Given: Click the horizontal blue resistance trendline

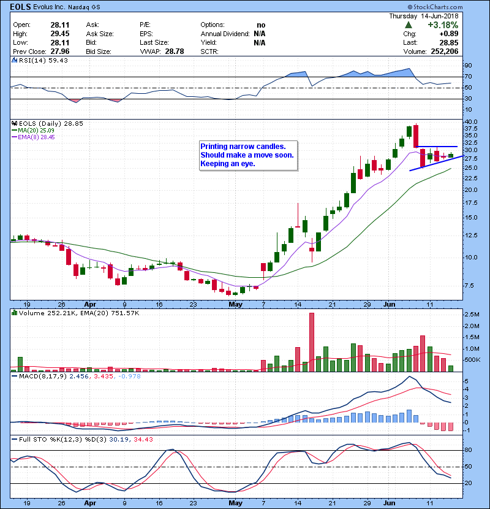Looking at the screenshot, I should pos(437,147).
